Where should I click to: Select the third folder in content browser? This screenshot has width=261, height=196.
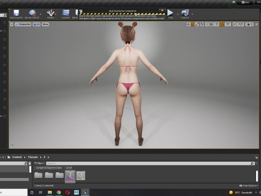click(59, 175)
